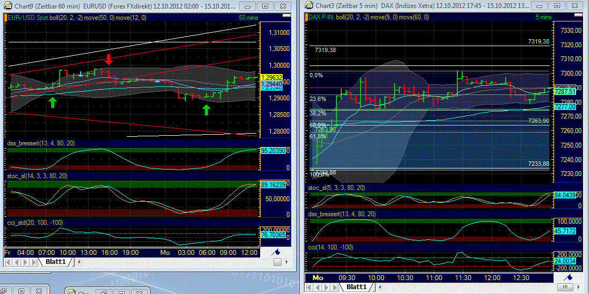Screen dimensions: 589x294
Task: Click left scroll arrow in Chart3 scrollbar
Action: (x=381, y=287)
